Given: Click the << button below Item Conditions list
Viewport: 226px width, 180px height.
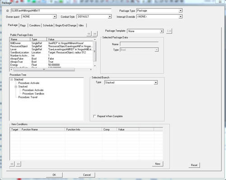Looking at the screenshot, I should 12,164.
